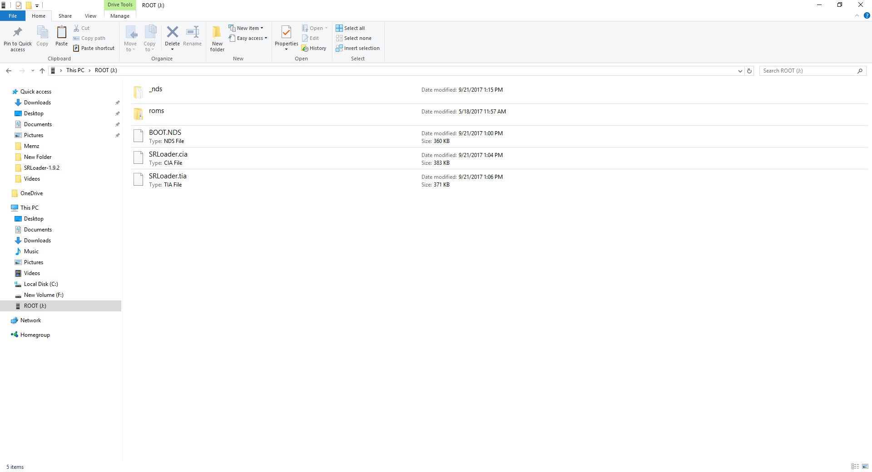Select the Copy icon in the Clipboard group
Image resolution: width=872 pixels, height=472 pixels.
coord(42,36)
